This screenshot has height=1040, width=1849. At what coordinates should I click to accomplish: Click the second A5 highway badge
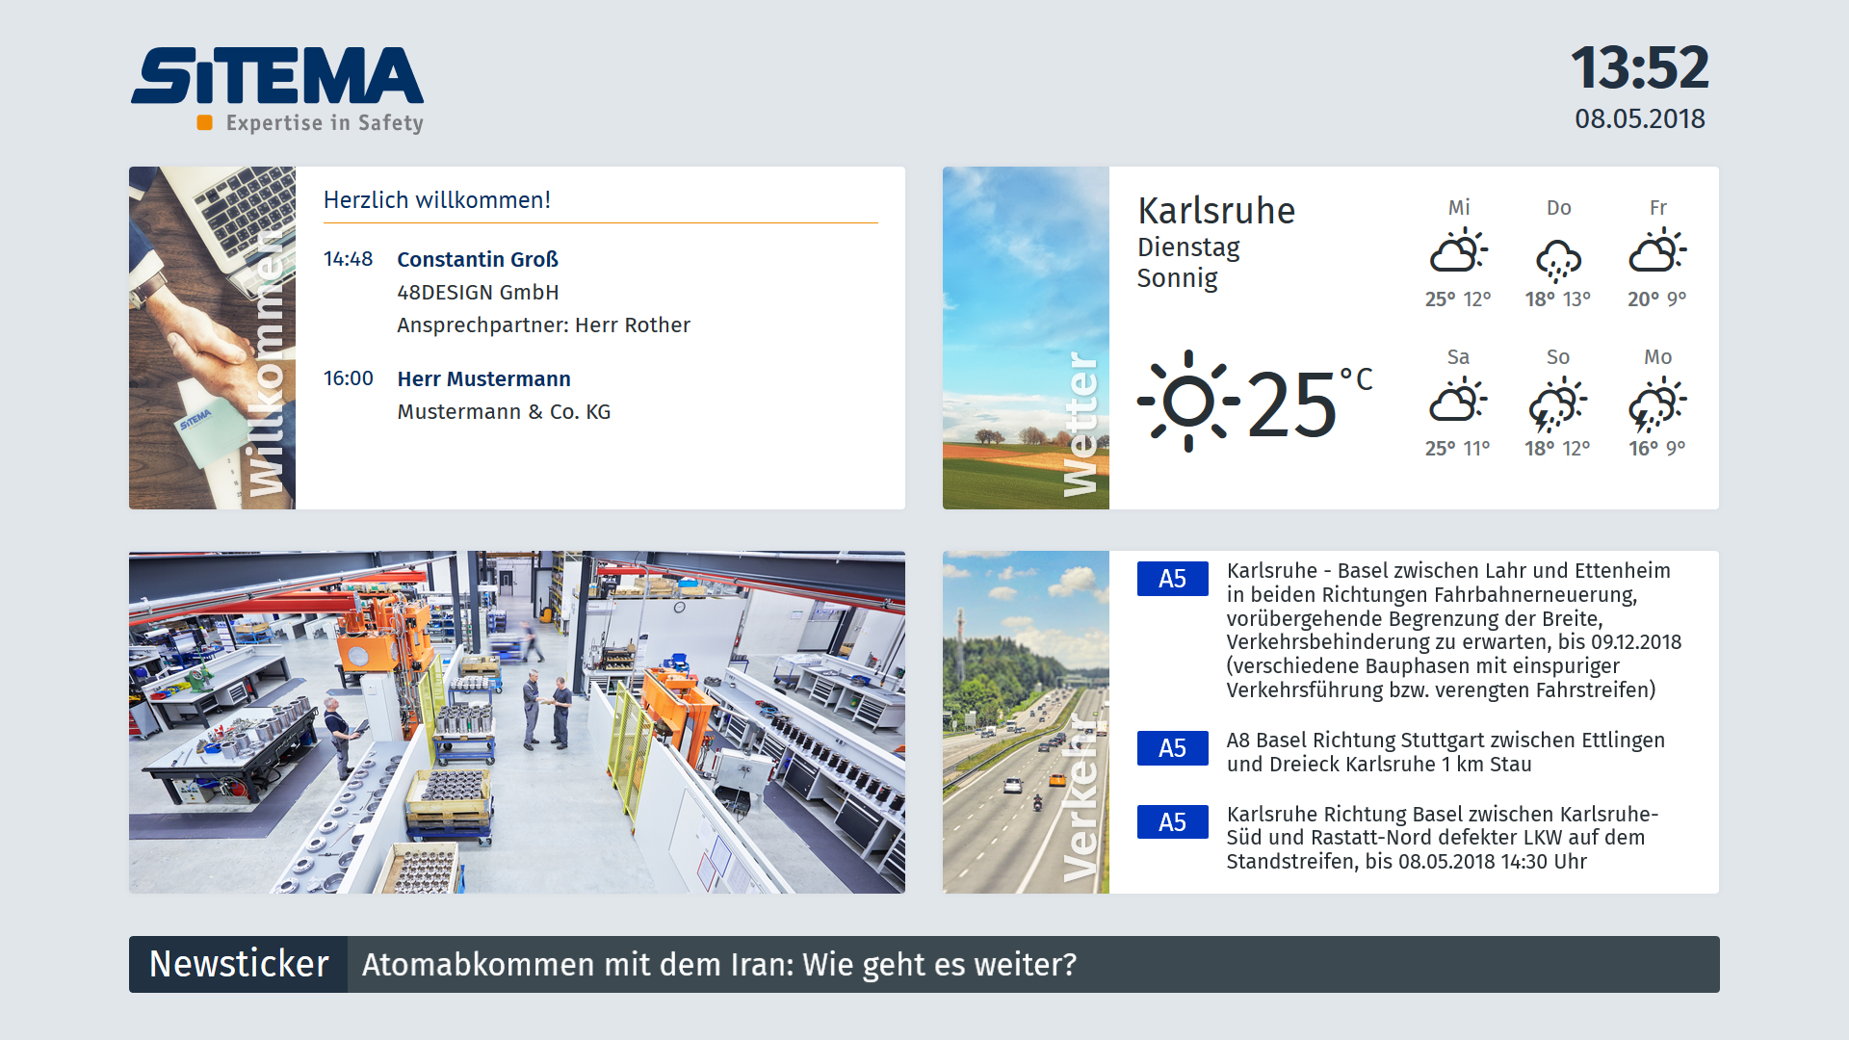tap(1172, 748)
